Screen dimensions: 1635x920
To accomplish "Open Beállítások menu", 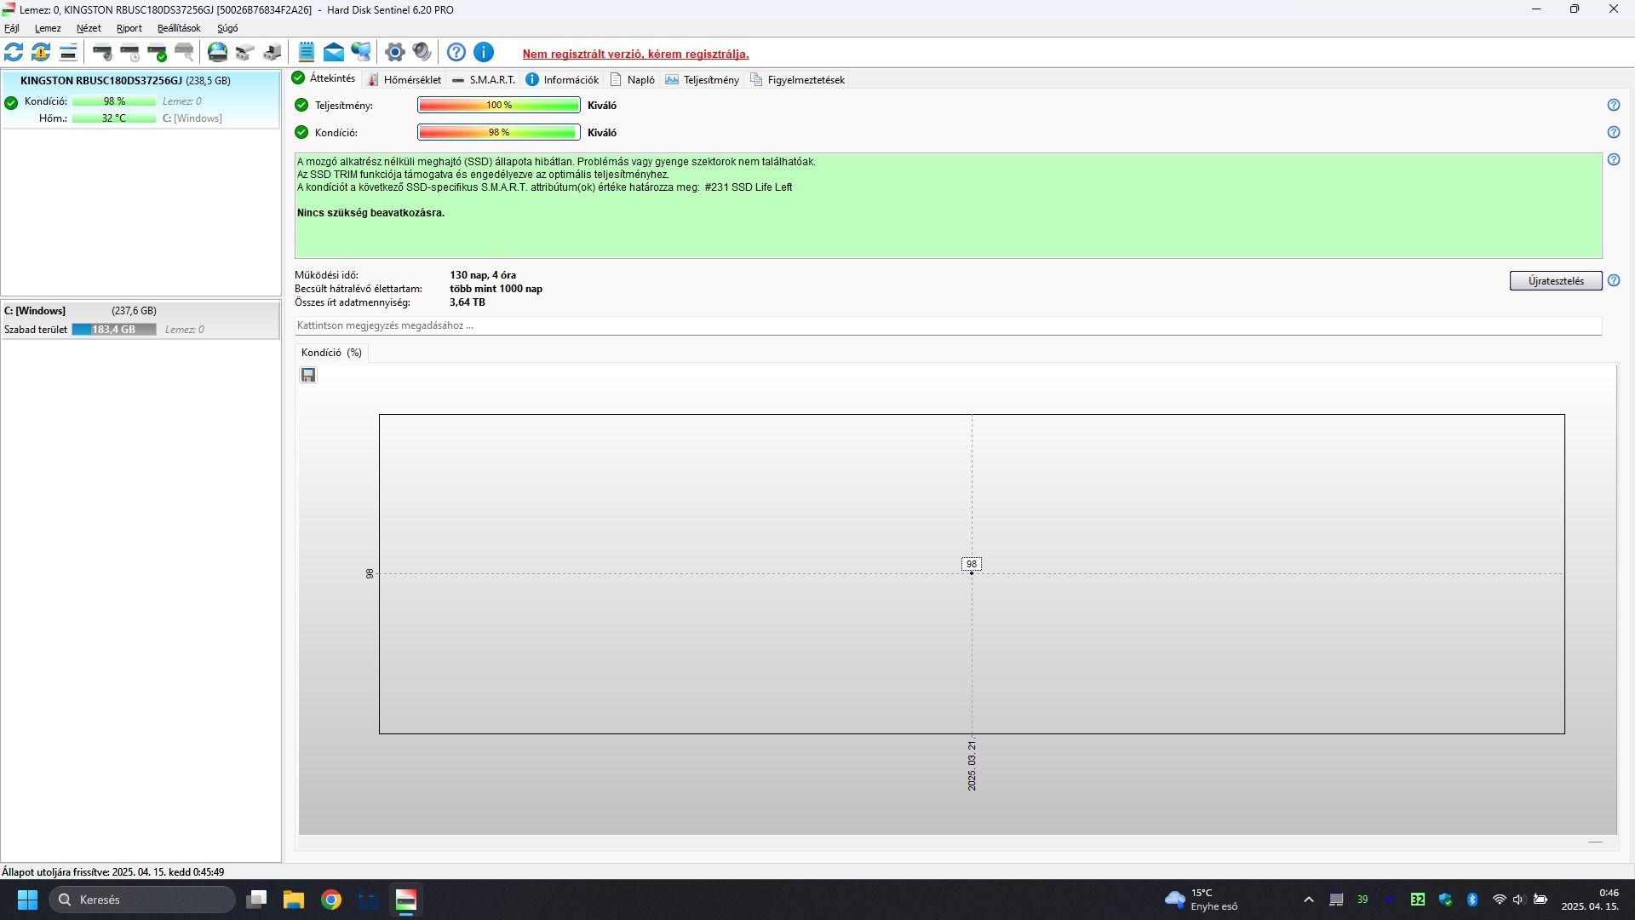I will pos(179,28).
